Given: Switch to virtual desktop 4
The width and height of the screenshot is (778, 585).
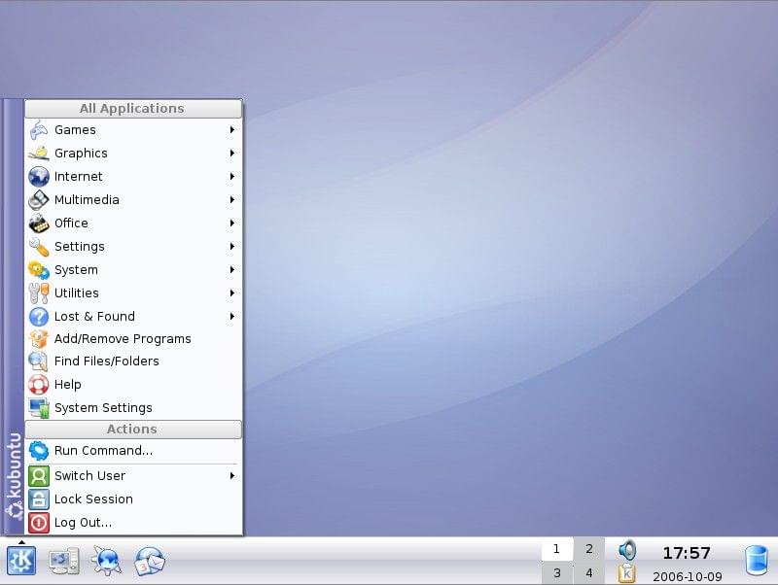Looking at the screenshot, I should (589, 573).
